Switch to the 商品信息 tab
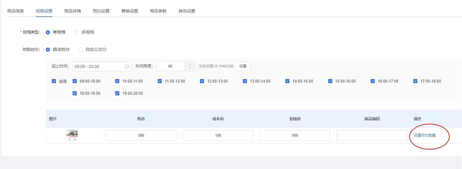This screenshot has height=169, width=462. coord(15,11)
